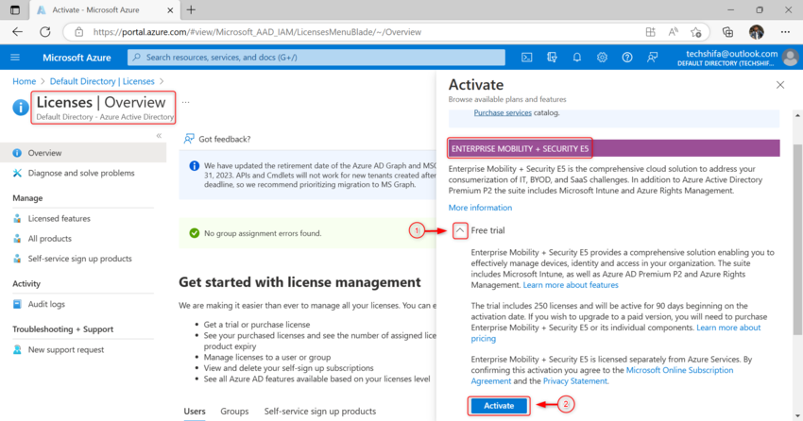The image size is (803, 421).
Task: Click the No group assignment errors found message
Action: pos(263,233)
